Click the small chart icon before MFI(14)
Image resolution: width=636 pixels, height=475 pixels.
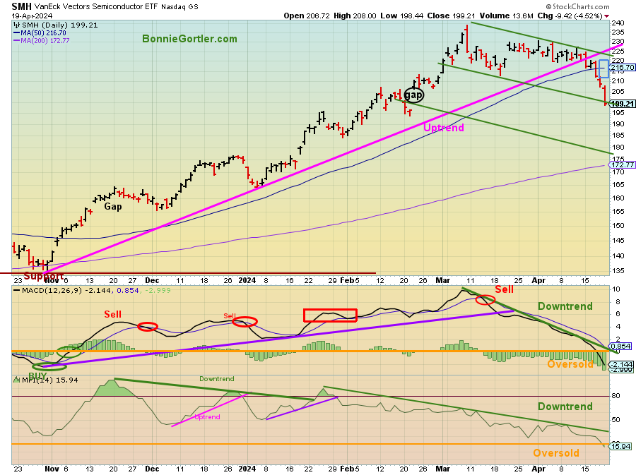point(17,380)
